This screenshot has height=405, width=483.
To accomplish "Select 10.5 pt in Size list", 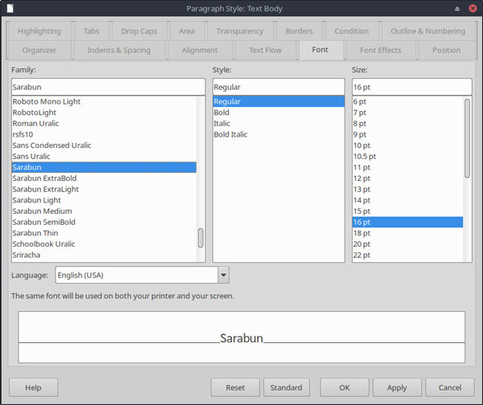I will (x=364, y=157).
